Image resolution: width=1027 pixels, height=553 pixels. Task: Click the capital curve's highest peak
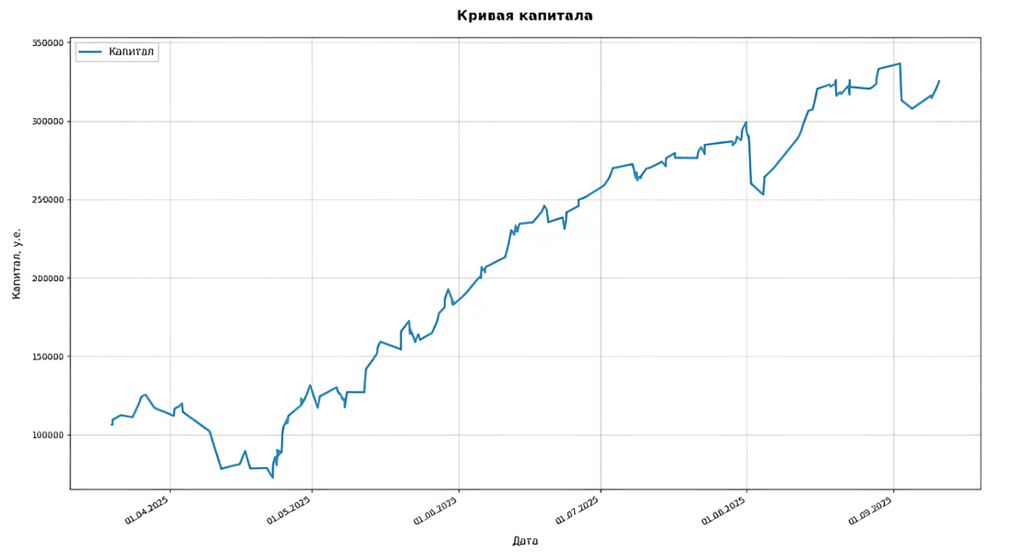click(x=900, y=64)
